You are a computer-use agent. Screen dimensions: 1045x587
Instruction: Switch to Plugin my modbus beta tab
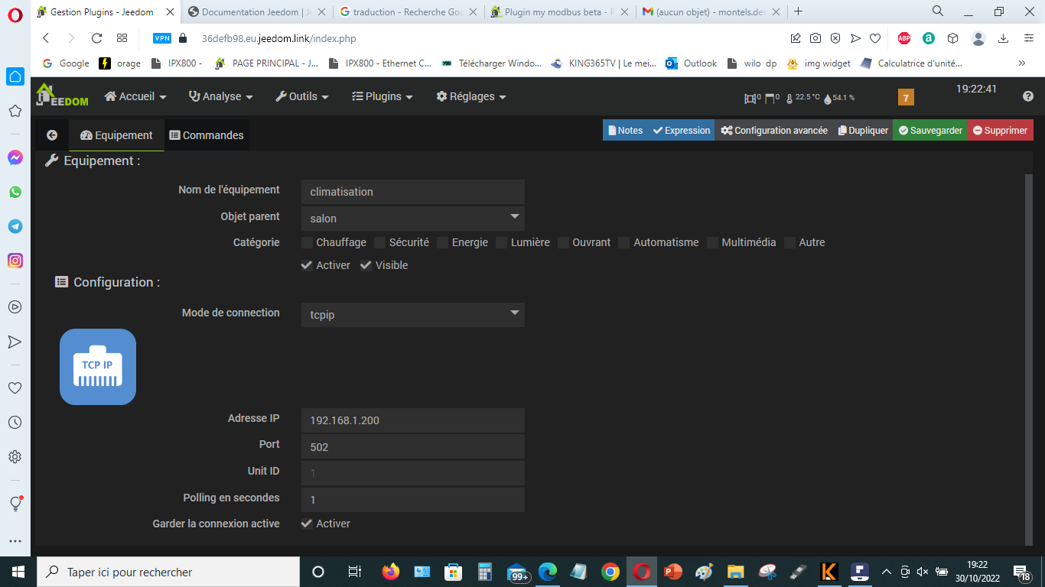click(561, 11)
